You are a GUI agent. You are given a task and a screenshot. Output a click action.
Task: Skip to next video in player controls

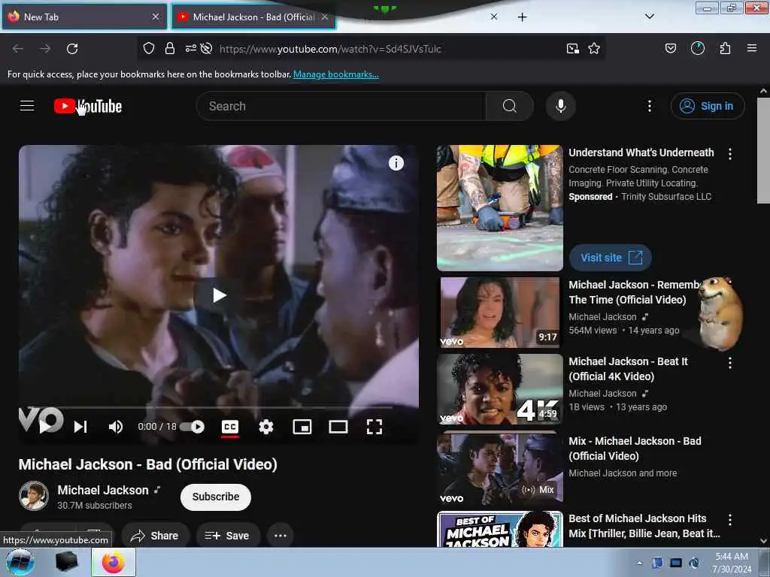(x=80, y=427)
